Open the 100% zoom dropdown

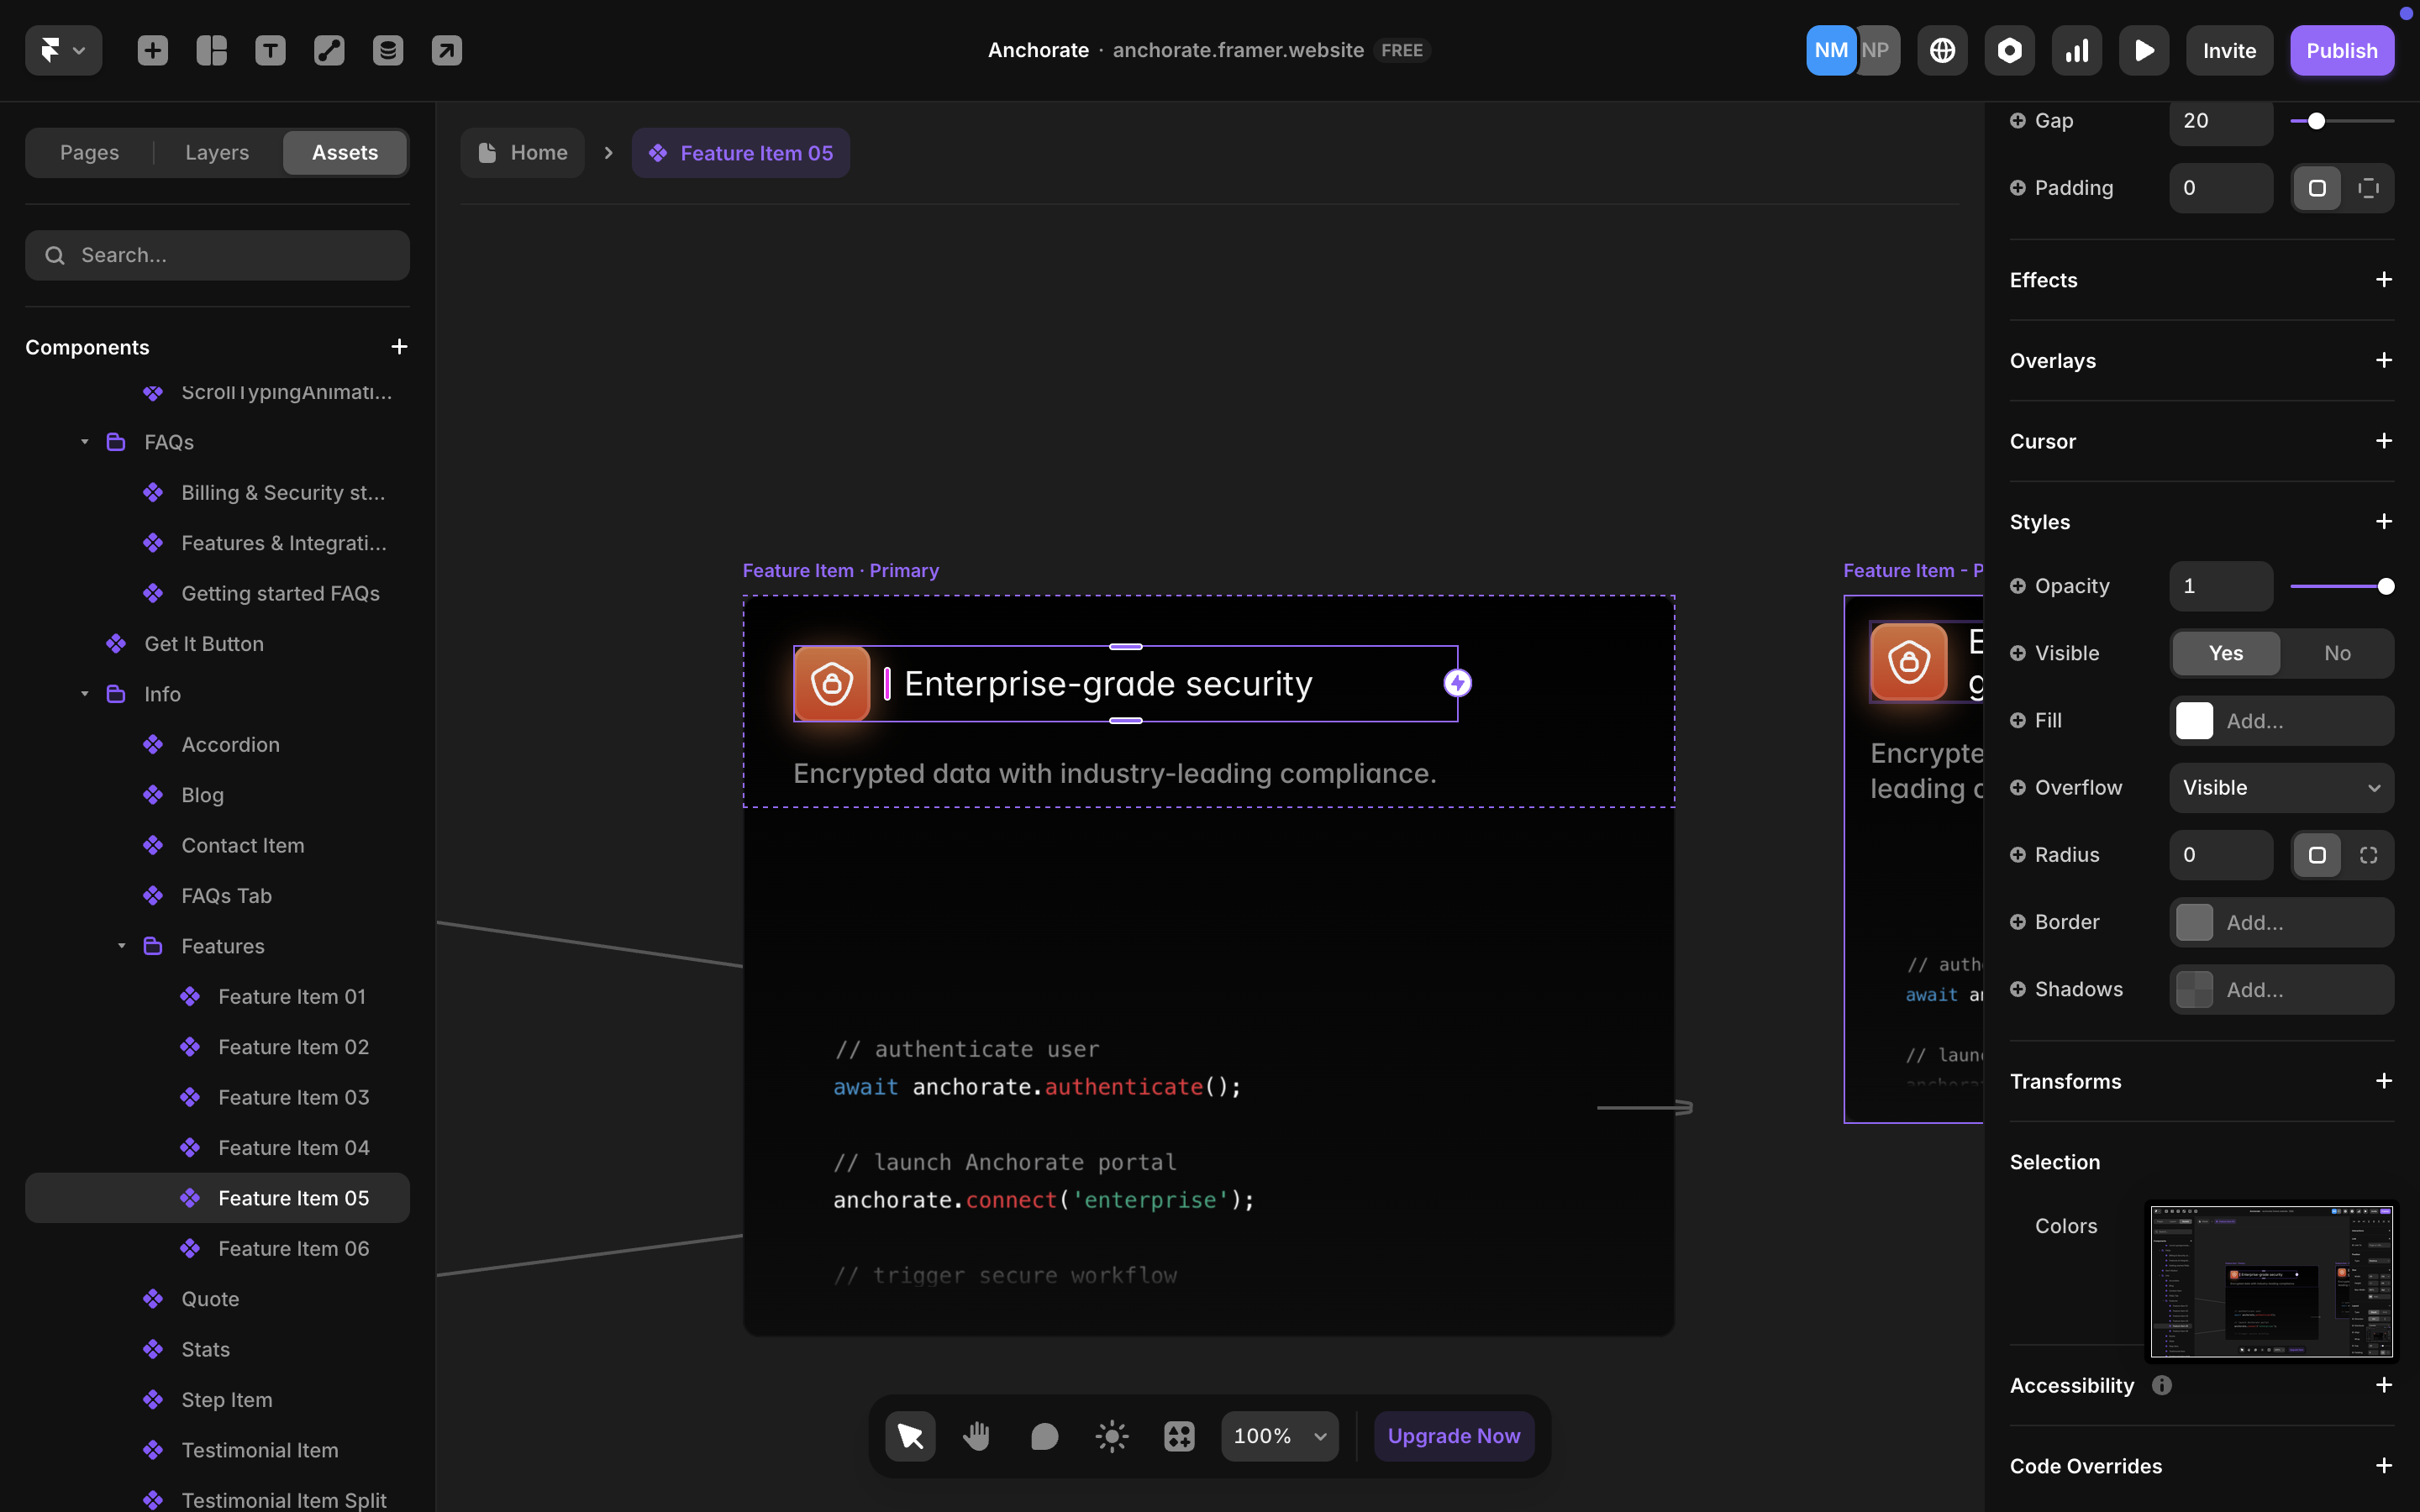[1279, 1436]
